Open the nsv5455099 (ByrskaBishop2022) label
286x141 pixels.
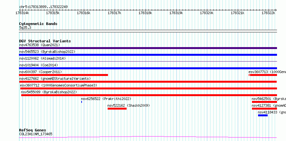(49, 92)
